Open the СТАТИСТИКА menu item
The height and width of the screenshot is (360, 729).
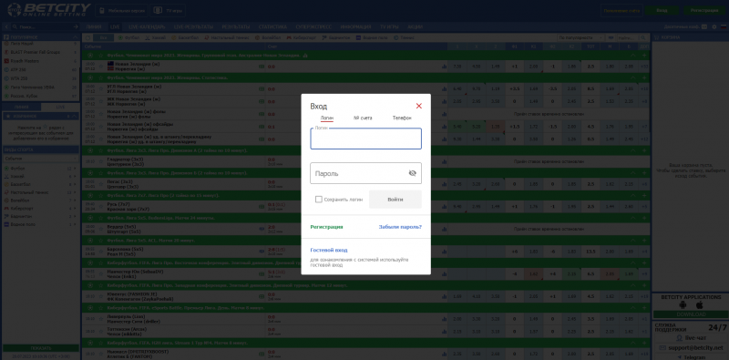272,27
